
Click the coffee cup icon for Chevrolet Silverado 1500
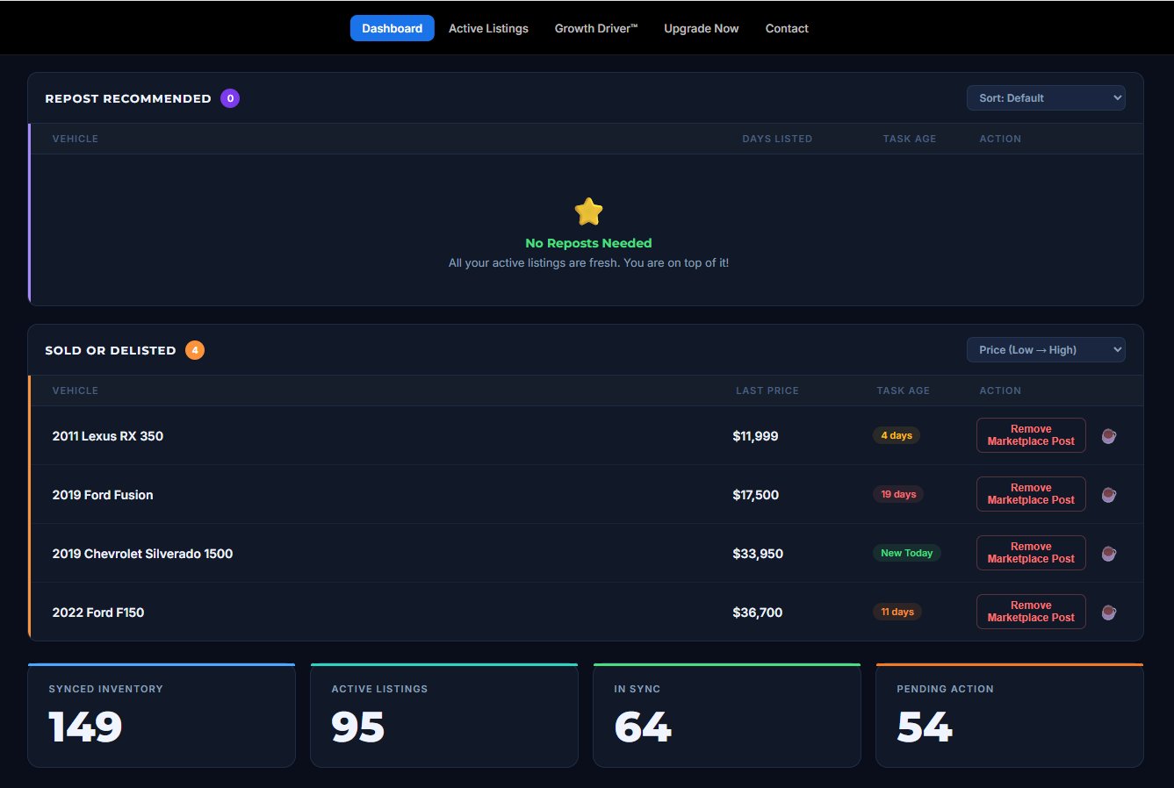[x=1109, y=554]
